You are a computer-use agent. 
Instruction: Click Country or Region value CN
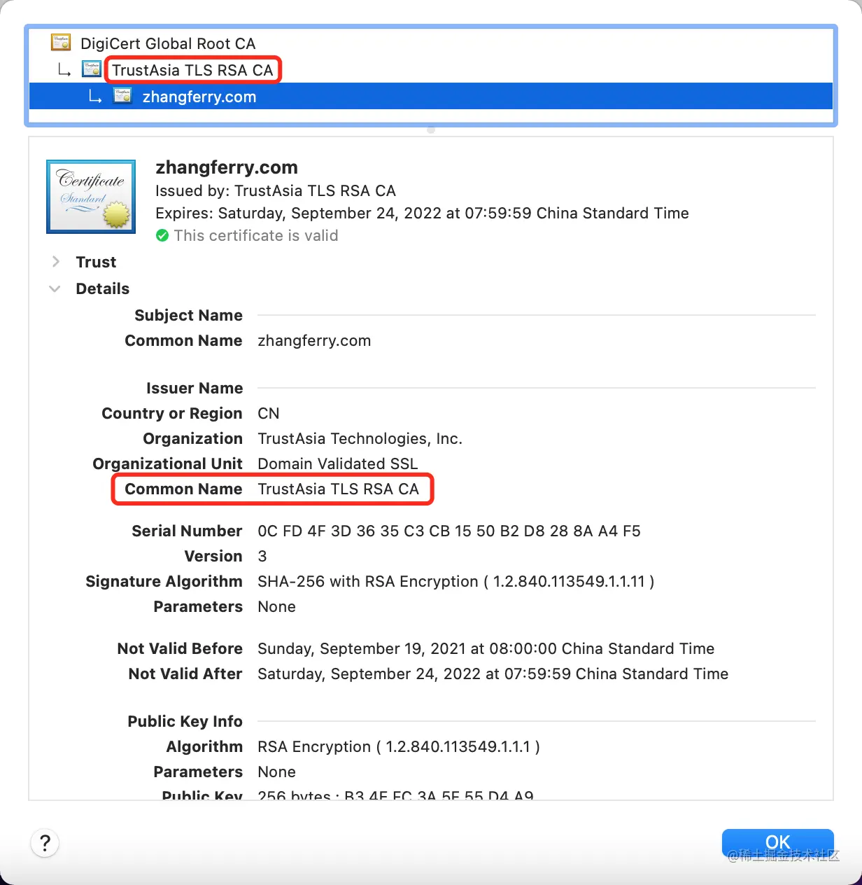point(269,413)
